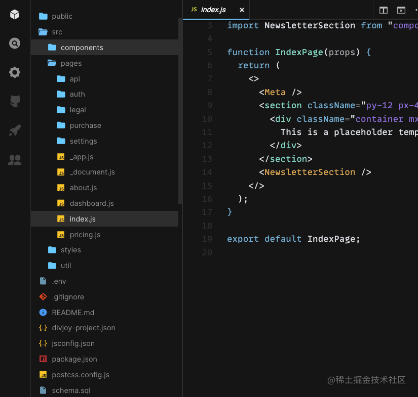Screen dimensions: 418x397
Task: Click the git icon beside .gitignore
Action: [x=43, y=297]
